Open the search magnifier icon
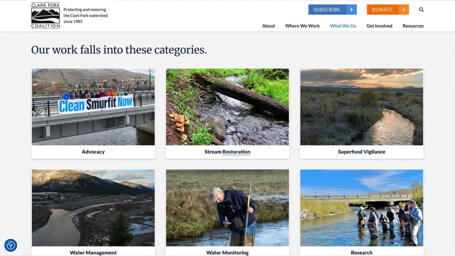Image resolution: width=455 pixels, height=256 pixels. pyautogui.click(x=421, y=10)
